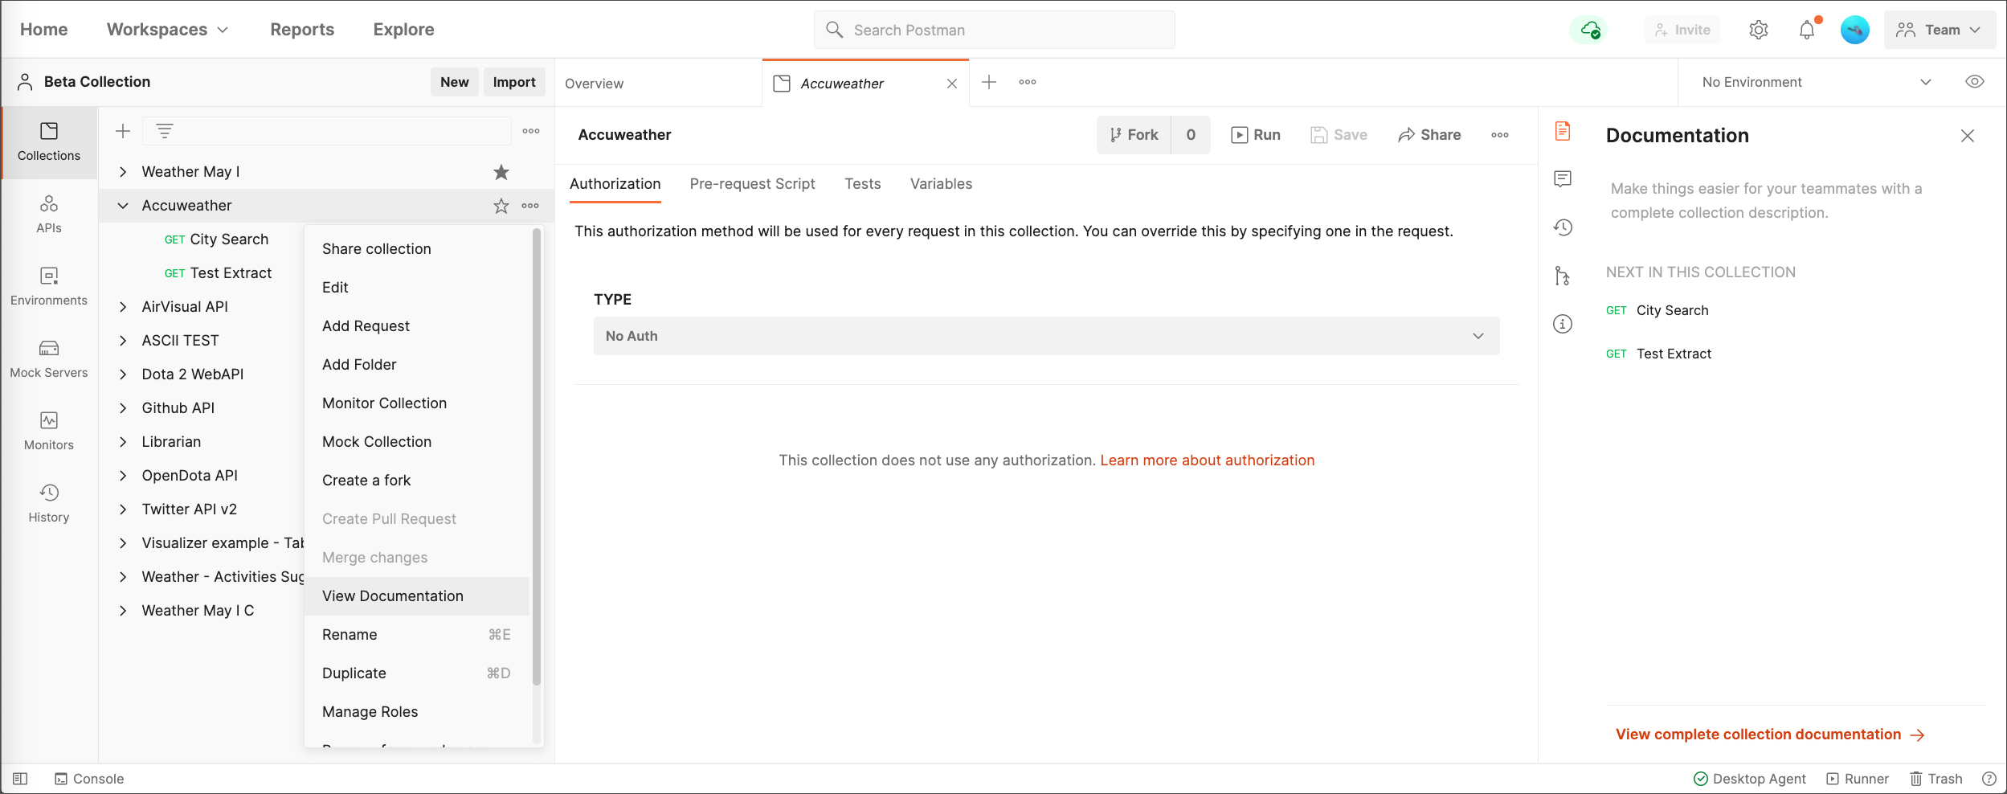Click the Share button in collection header

[1429, 135]
